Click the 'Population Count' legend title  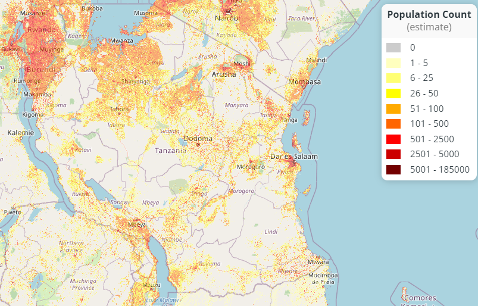pyautogui.click(x=429, y=15)
